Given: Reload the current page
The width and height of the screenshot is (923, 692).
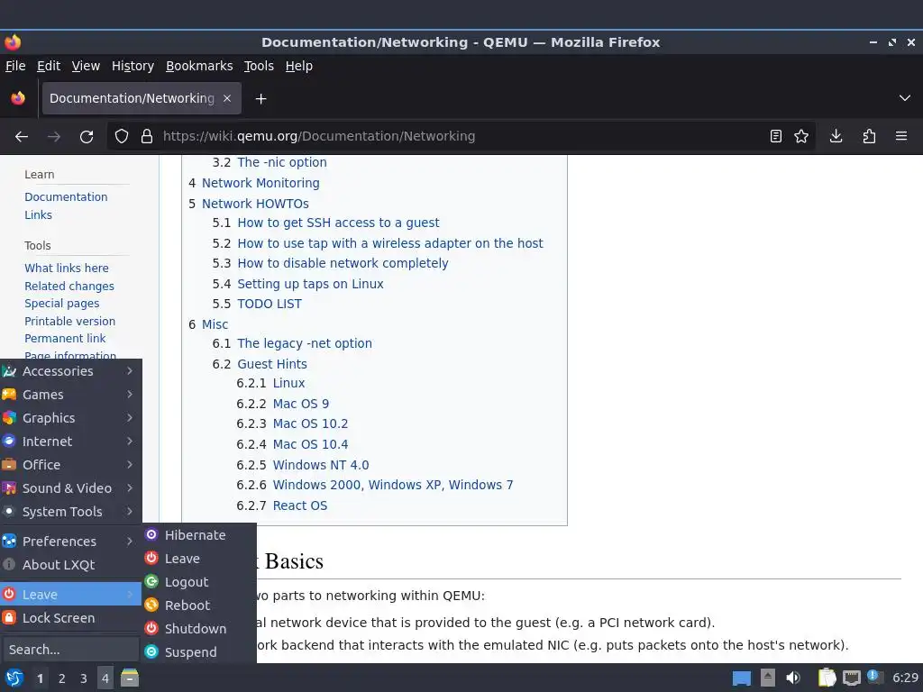Looking at the screenshot, I should click(87, 137).
